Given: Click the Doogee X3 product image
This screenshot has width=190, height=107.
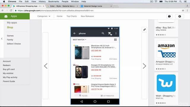Looking at the screenshot, I should click(x=82, y=72).
